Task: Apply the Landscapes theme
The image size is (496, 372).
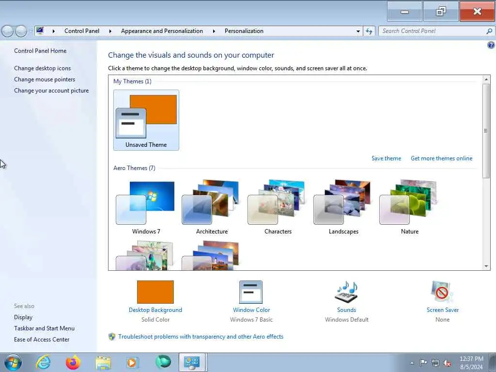Action: (x=343, y=207)
